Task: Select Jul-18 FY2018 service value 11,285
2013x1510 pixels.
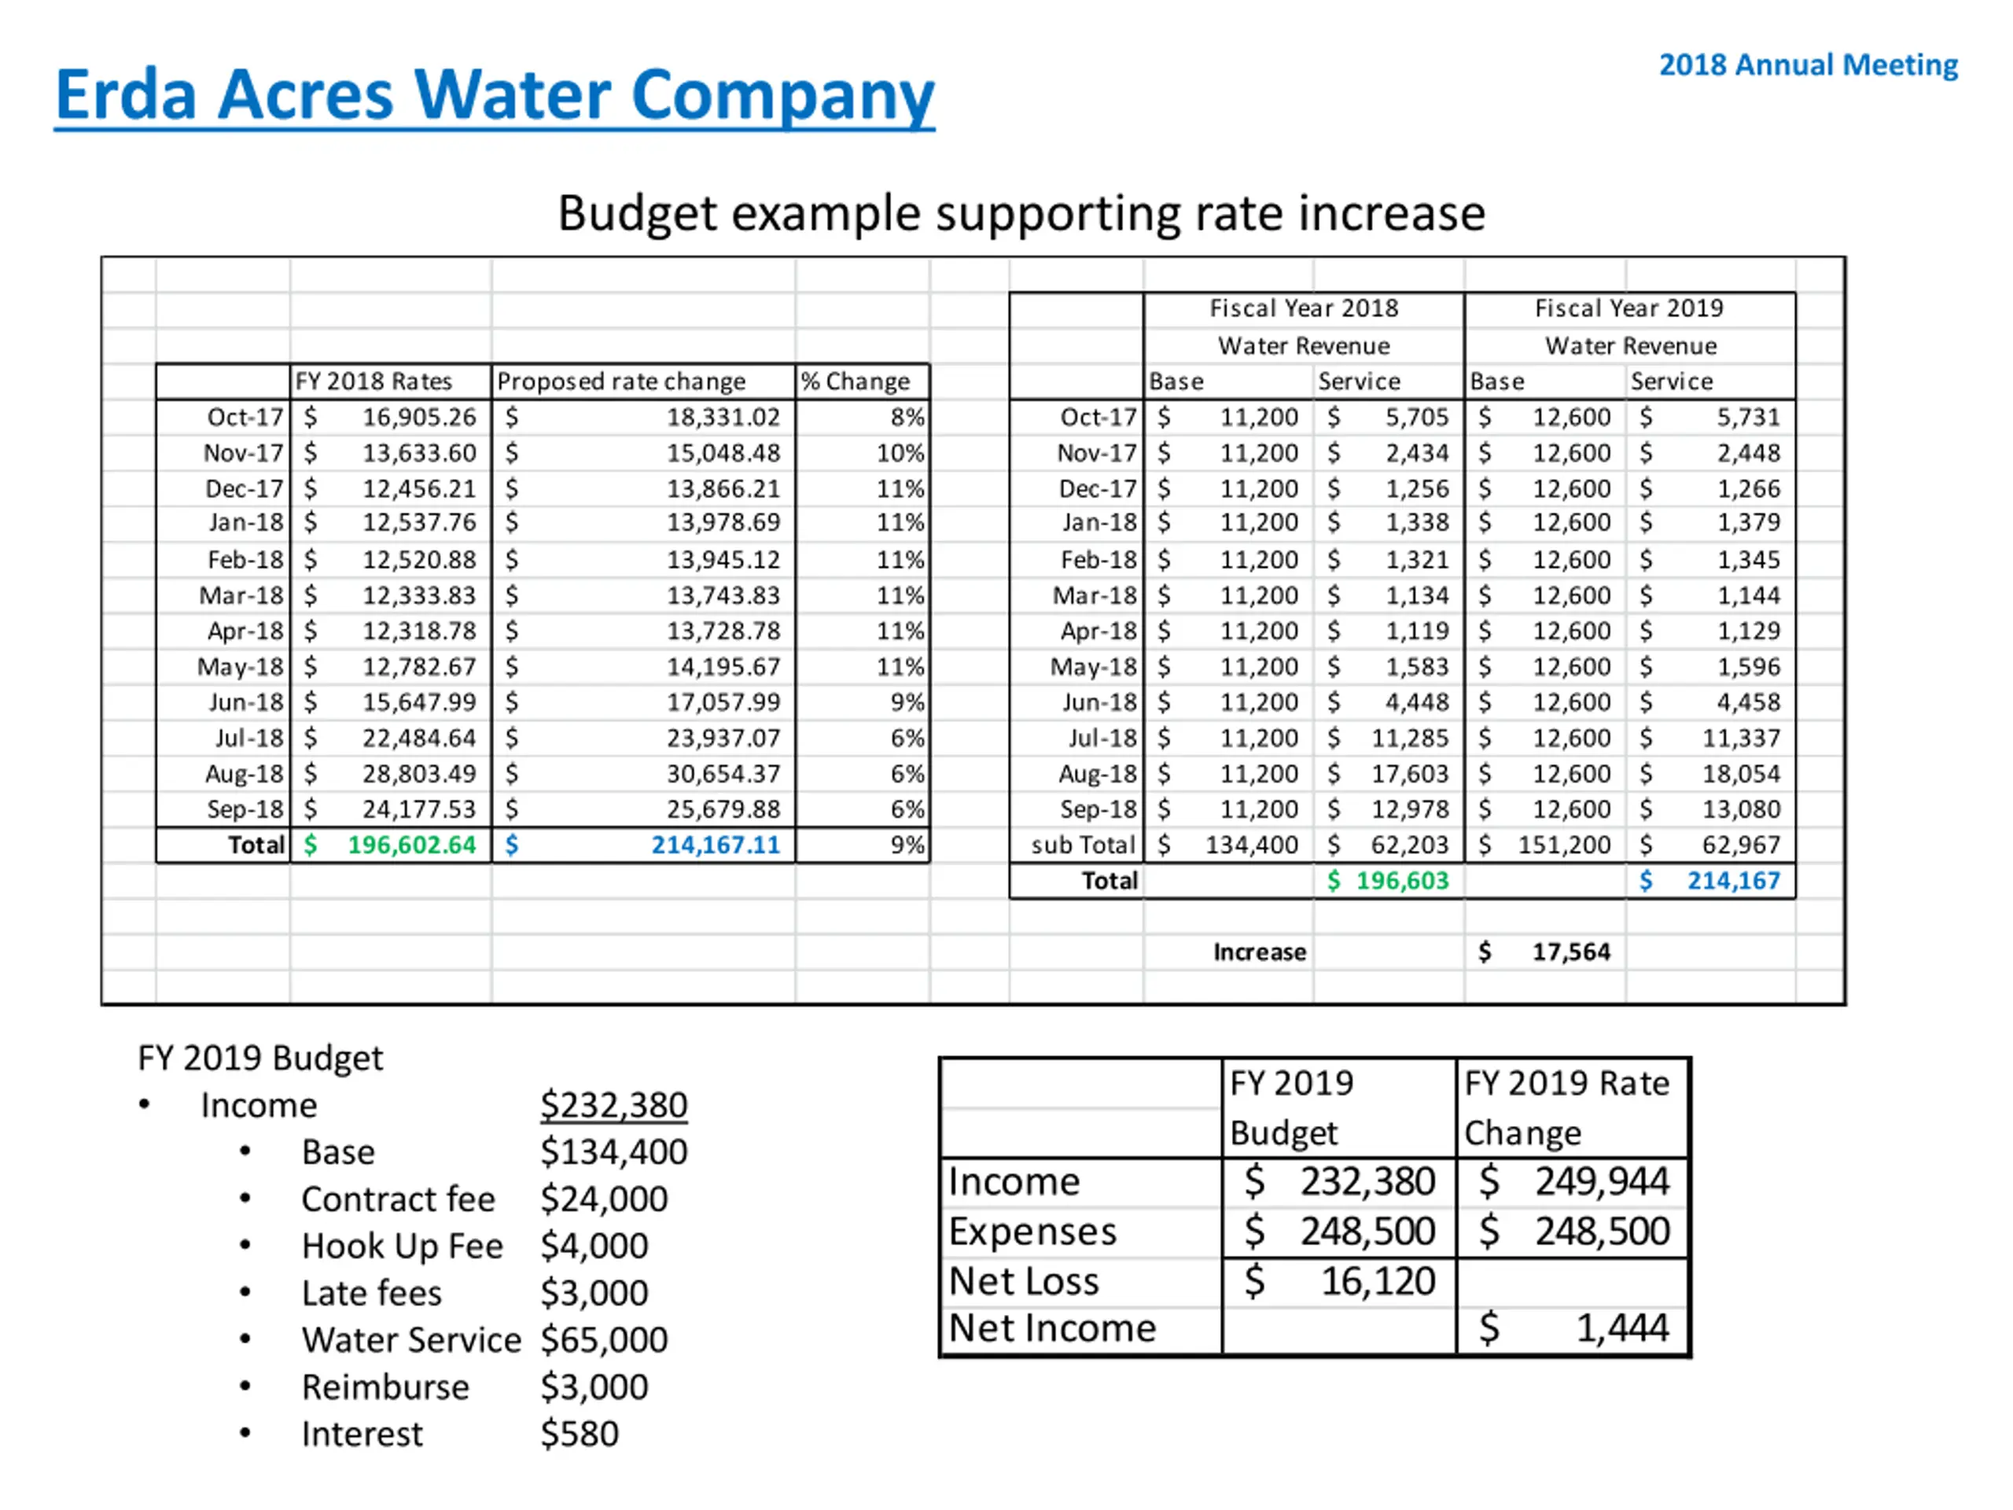Action: 1410,738
